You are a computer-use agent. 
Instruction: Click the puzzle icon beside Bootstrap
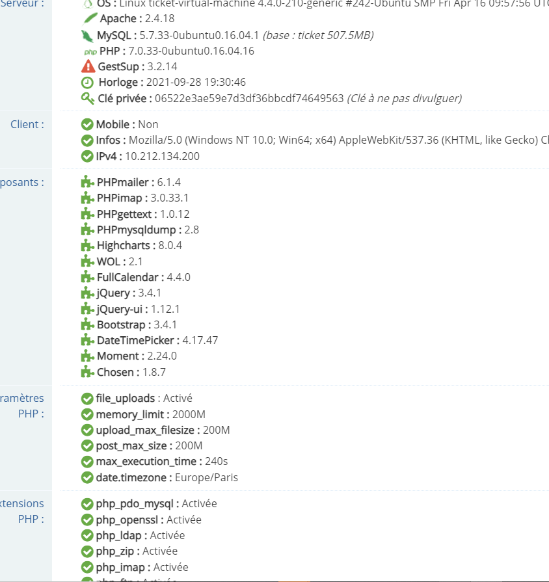pyautogui.click(x=87, y=324)
